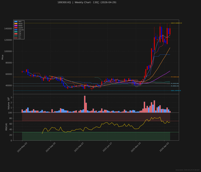
Task: Click the 120000 price axis tick
Action: tap(8, 40)
